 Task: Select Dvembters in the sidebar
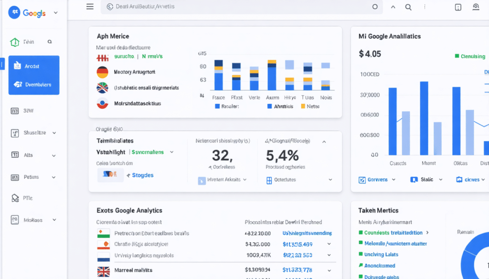34,84
